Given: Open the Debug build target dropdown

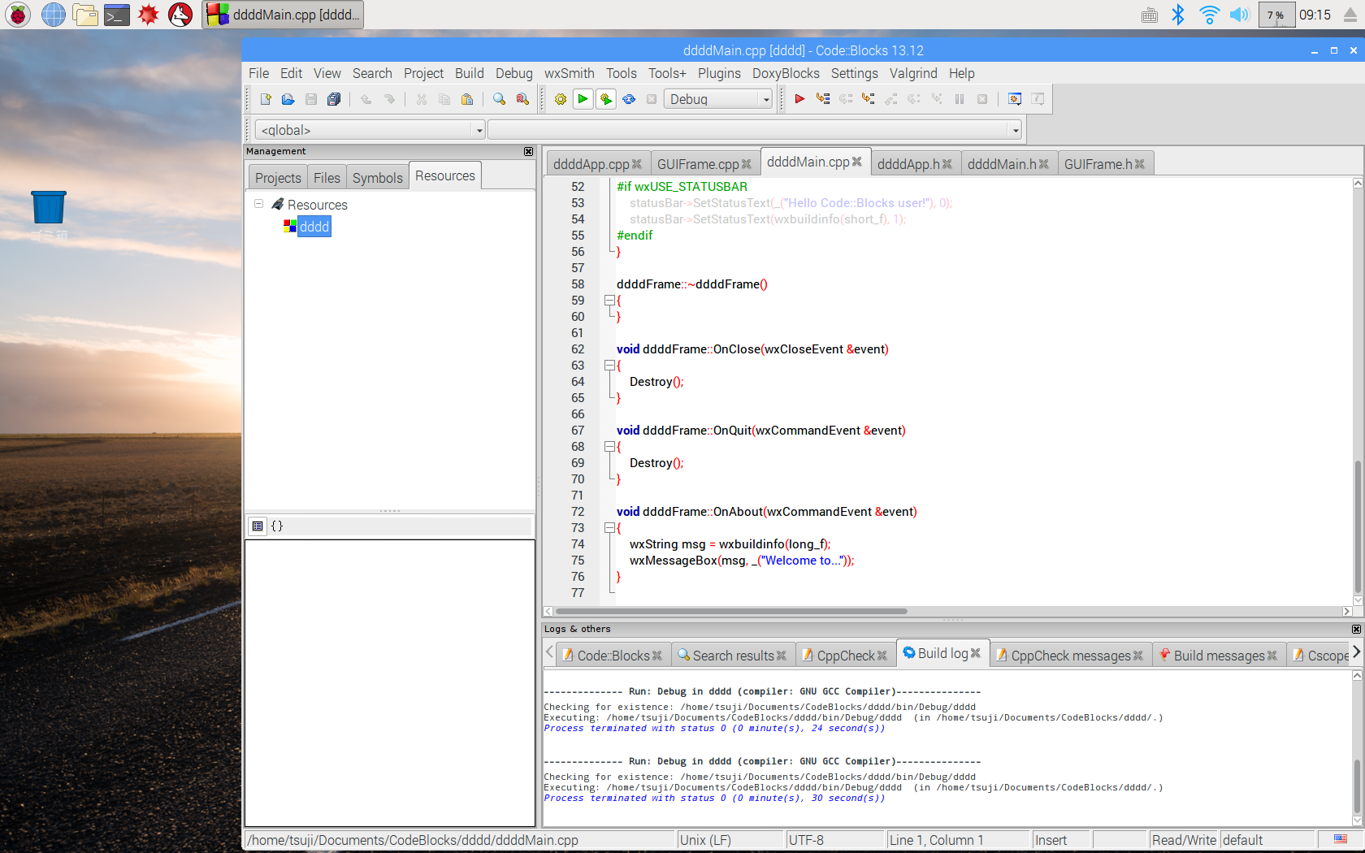Looking at the screenshot, I should pos(765,99).
